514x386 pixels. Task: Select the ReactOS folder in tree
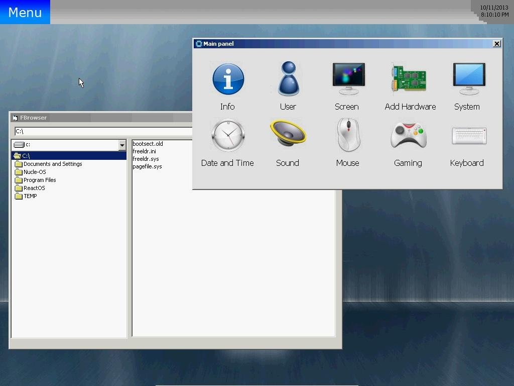pyautogui.click(x=34, y=188)
